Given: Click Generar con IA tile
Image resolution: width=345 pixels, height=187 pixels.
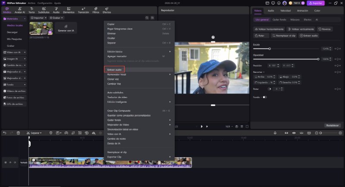Looking at the screenshot, I should 66,28.
